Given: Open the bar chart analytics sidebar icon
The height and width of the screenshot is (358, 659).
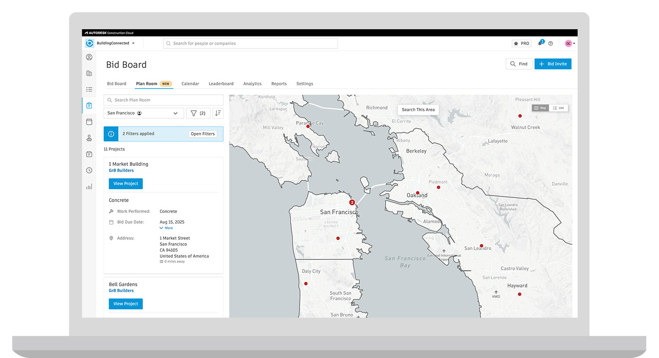Looking at the screenshot, I should (89, 187).
